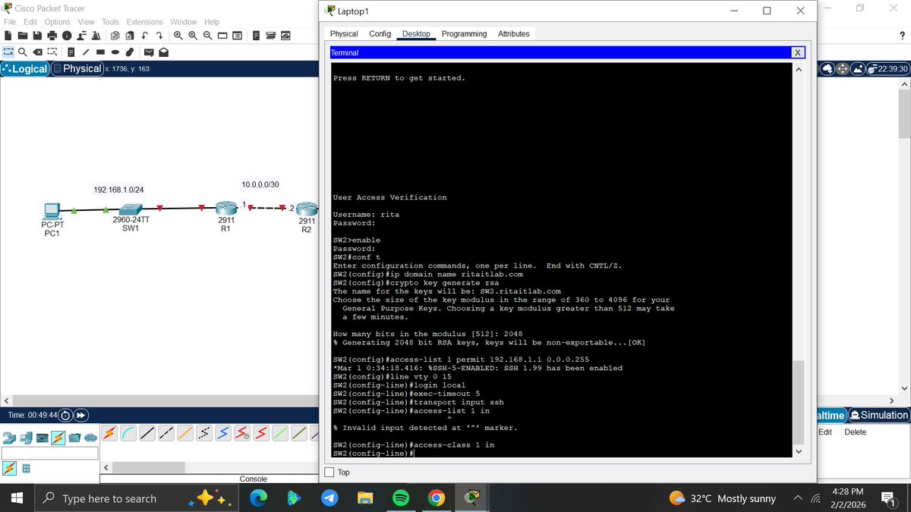911x512 pixels.
Task: Reset the workspace zoom level
Action: [x=193, y=36]
